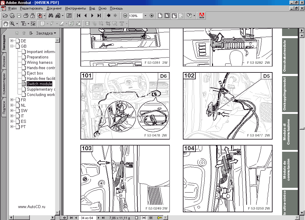This screenshot has width=305, height=220.
Task: Collapse the GB bookmark node
Action: [x=12, y=46]
